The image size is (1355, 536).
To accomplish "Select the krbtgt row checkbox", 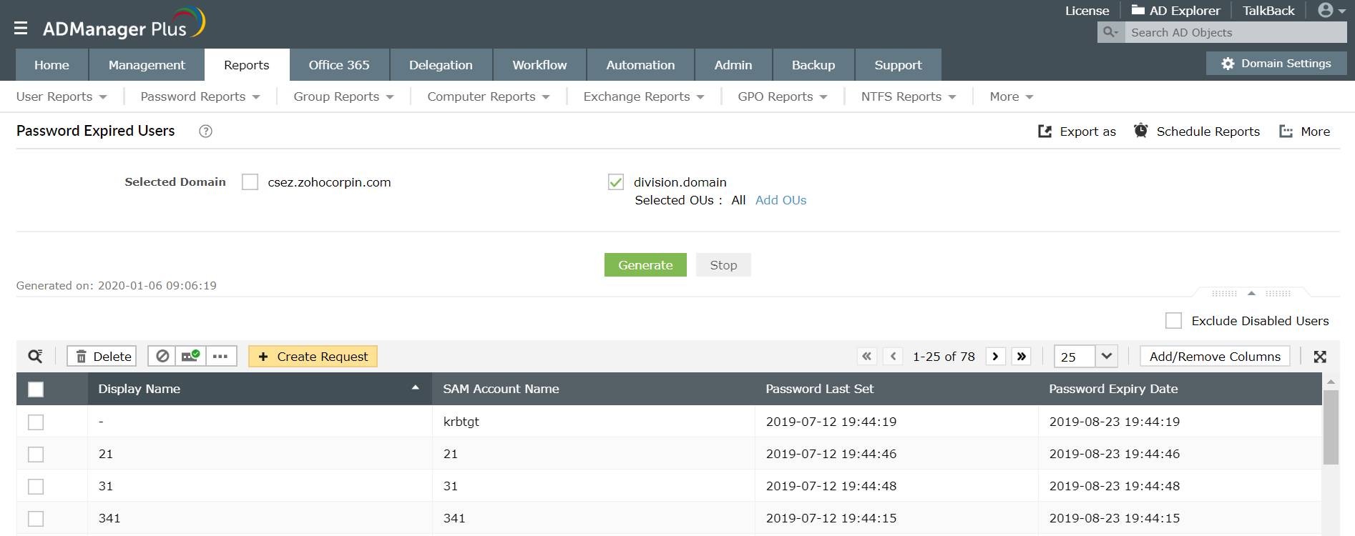I will 36,422.
